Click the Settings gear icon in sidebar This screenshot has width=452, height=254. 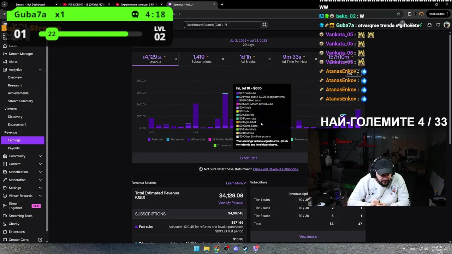point(5,188)
